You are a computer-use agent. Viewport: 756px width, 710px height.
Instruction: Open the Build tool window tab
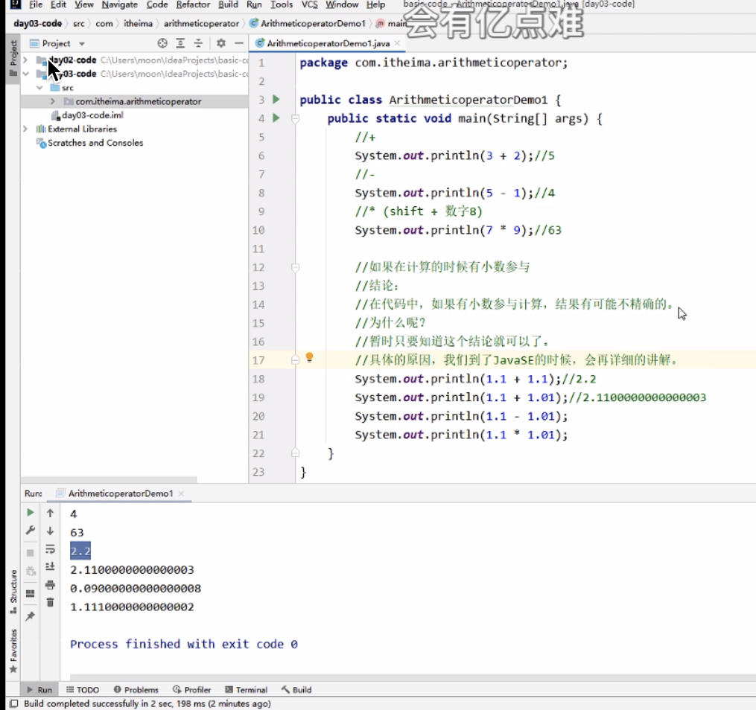pos(296,690)
